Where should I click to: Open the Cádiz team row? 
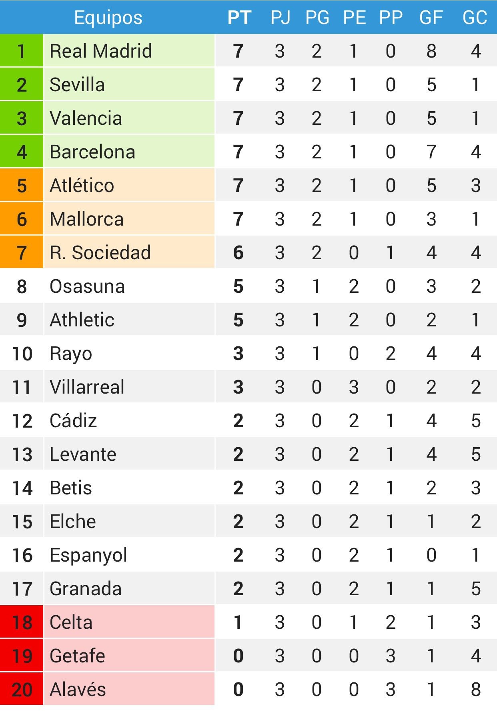pyautogui.click(x=248, y=420)
